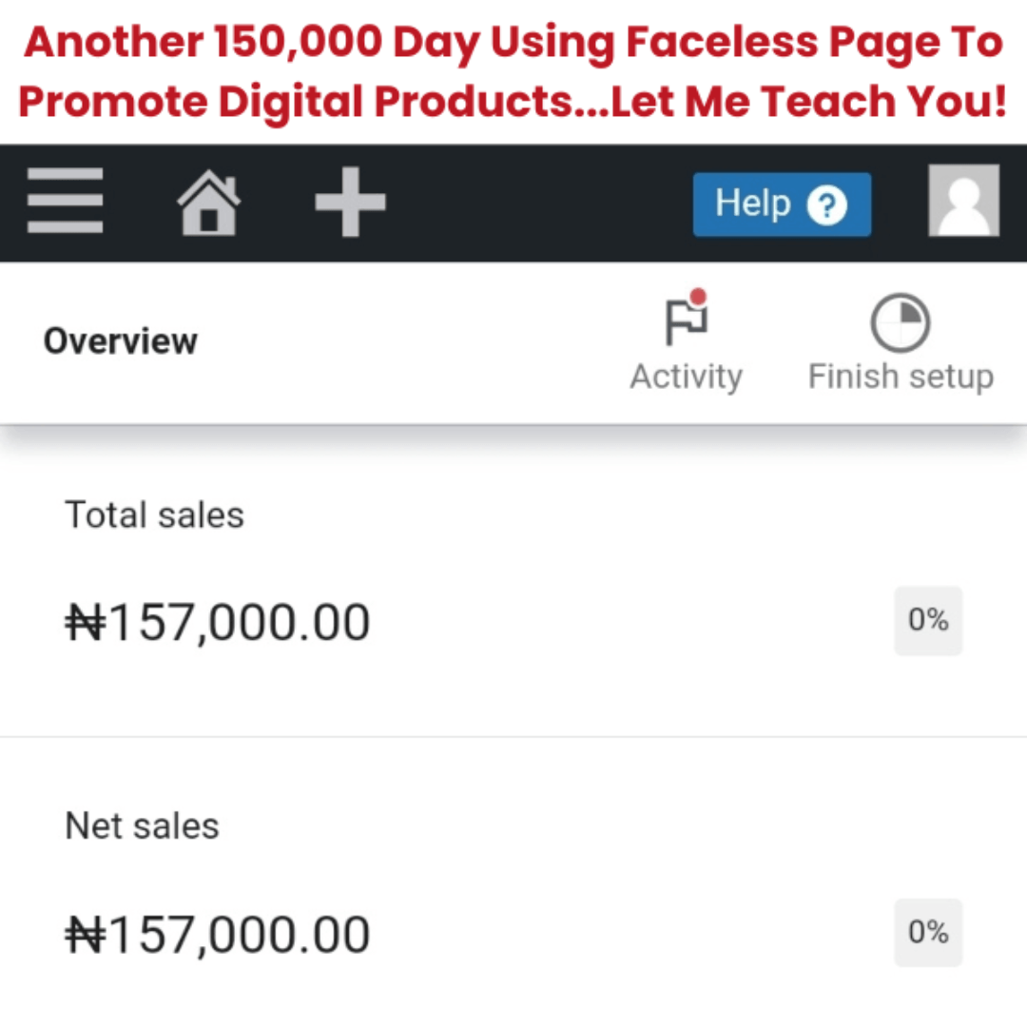The width and height of the screenshot is (1027, 1027).
Task: Click the Net sales amount ₦157,000.00
Action: point(218,935)
